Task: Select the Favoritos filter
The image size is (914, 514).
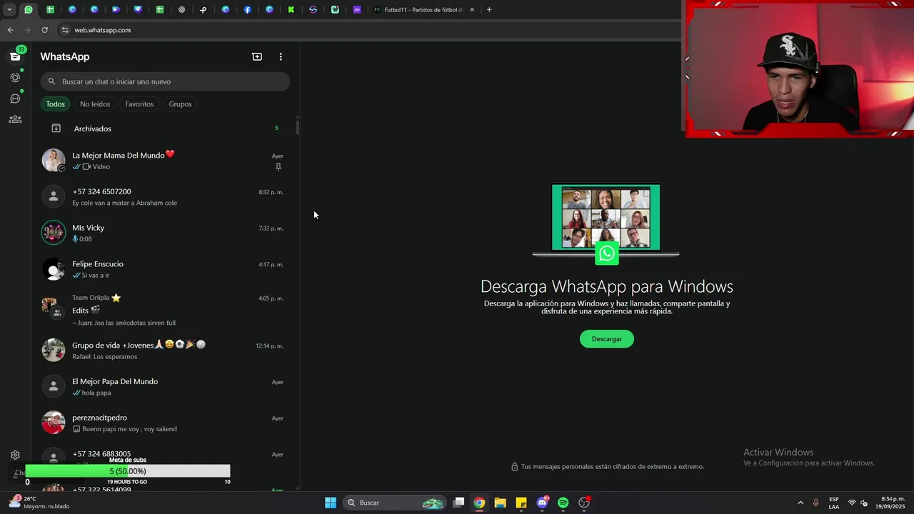Action: click(139, 104)
